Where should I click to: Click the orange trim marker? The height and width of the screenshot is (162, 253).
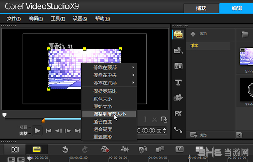(43, 120)
